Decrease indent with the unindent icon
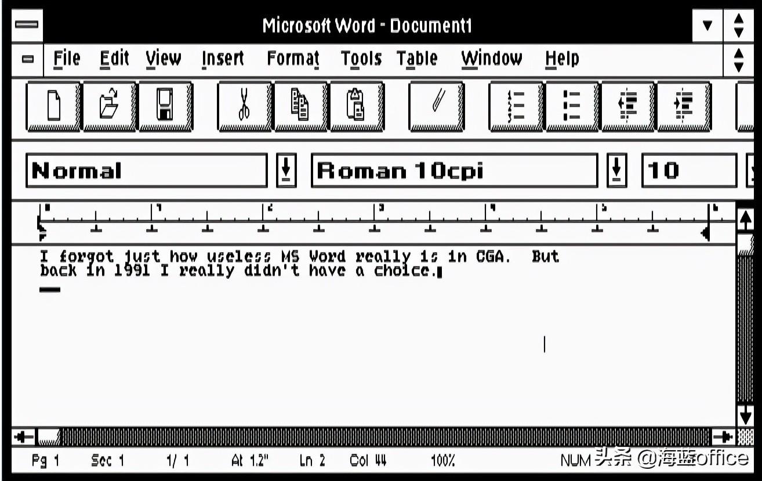 coord(627,107)
